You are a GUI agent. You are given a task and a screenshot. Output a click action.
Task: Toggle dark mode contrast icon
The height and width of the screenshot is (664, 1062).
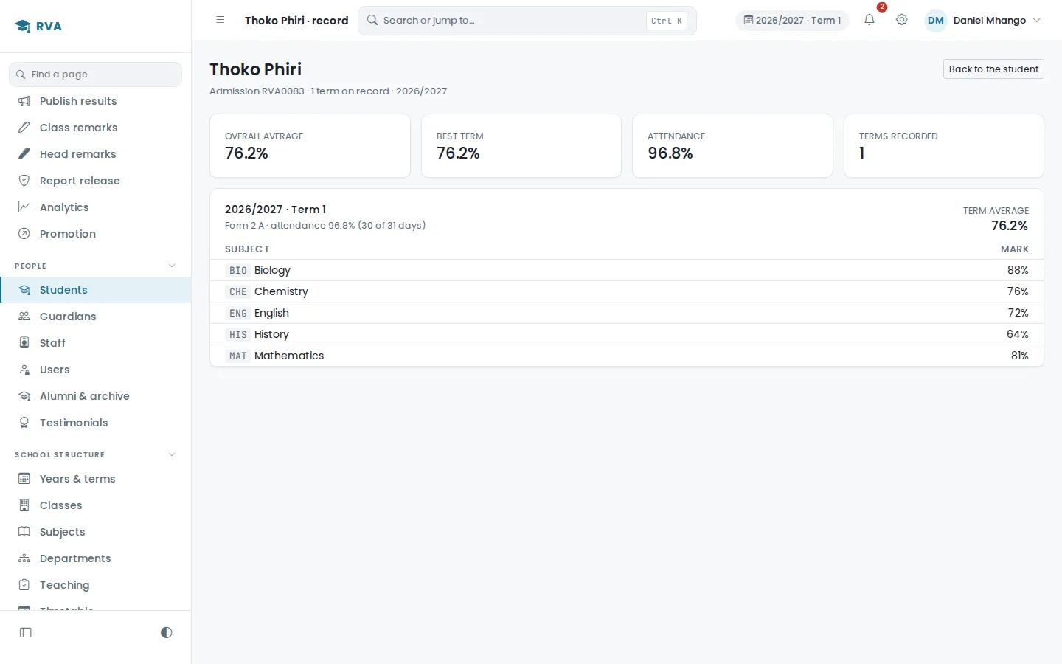(x=167, y=632)
